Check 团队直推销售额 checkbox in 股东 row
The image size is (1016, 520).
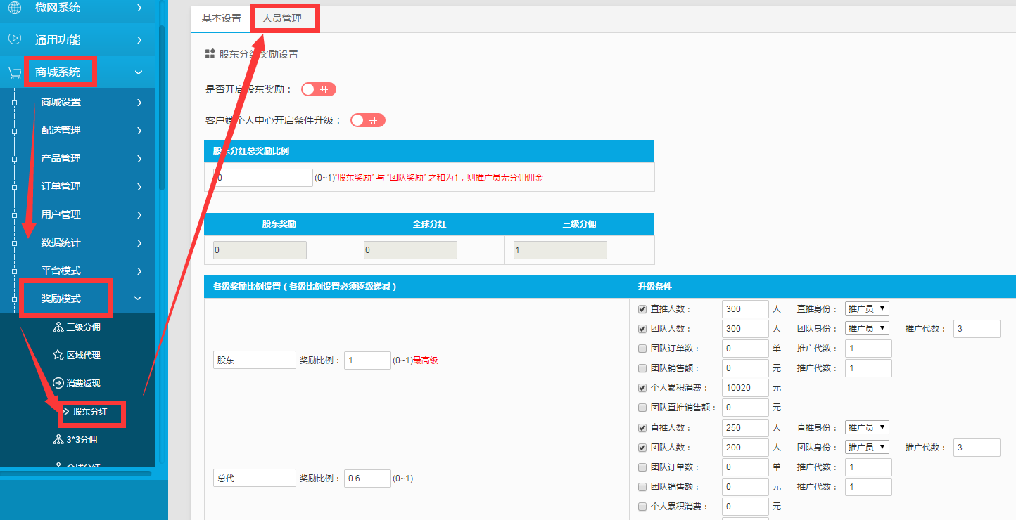(x=642, y=408)
